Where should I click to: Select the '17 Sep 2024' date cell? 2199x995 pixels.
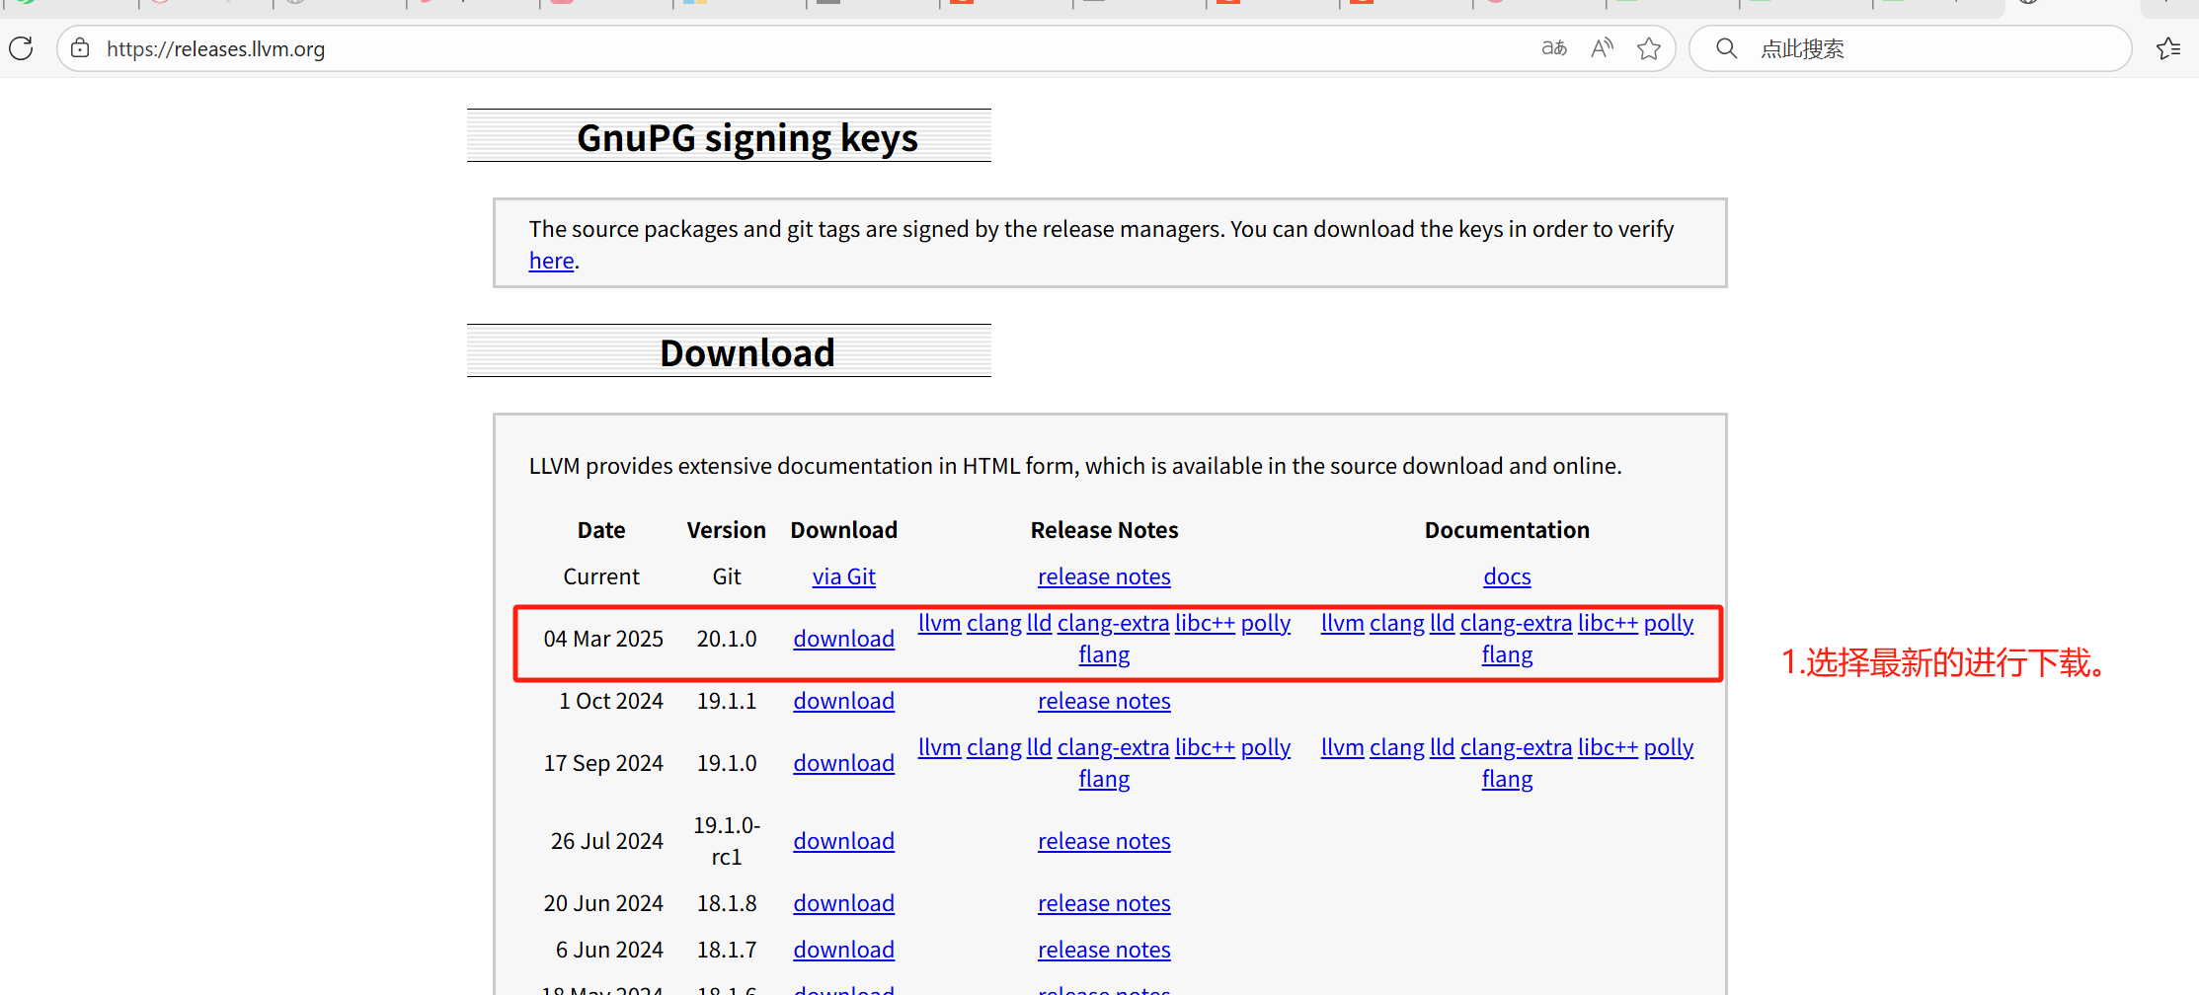click(x=603, y=763)
